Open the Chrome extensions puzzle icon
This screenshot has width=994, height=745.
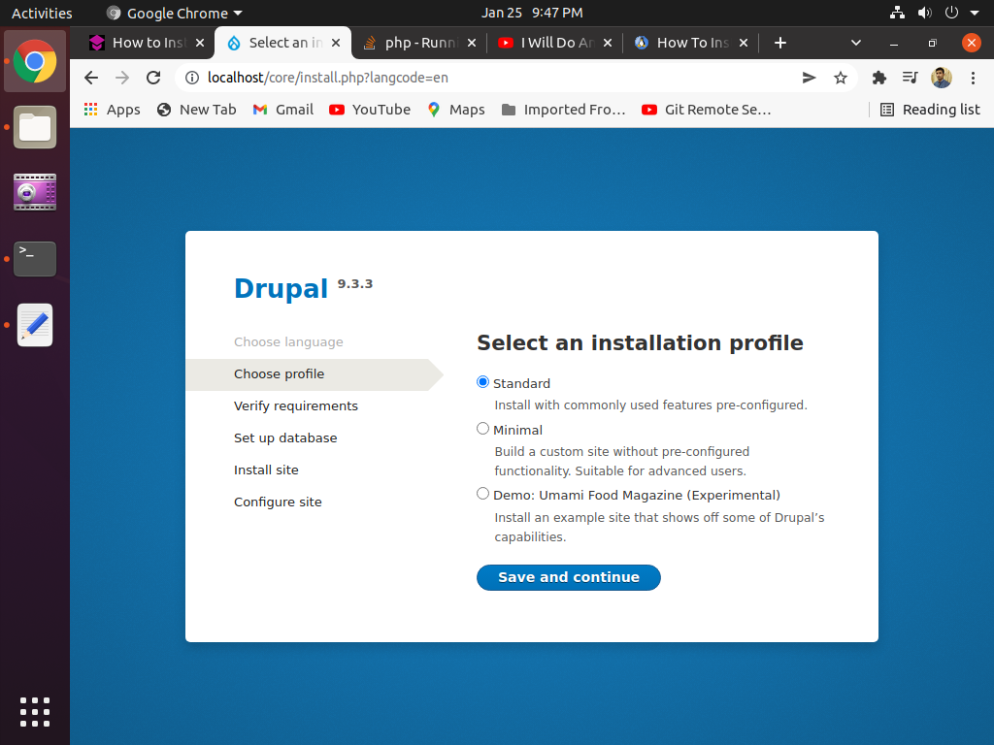[x=878, y=78]
